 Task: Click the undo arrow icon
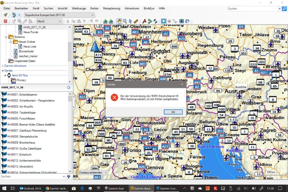point(91,21)
